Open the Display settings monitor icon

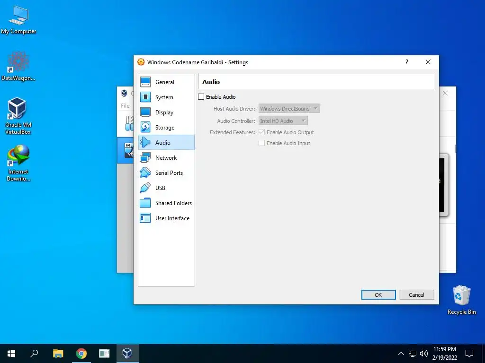click(x=145, y=112)
